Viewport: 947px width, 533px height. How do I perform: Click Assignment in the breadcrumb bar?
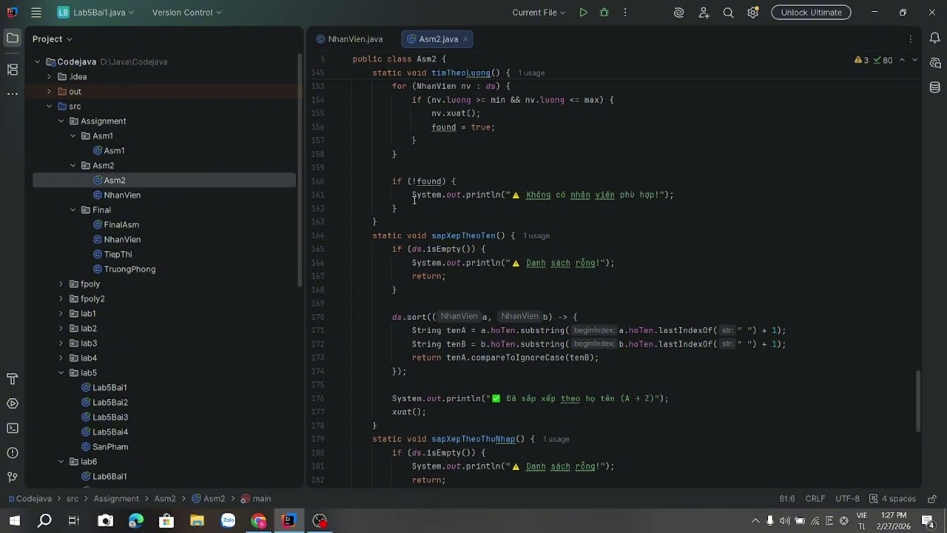click(x=116, y=499)
